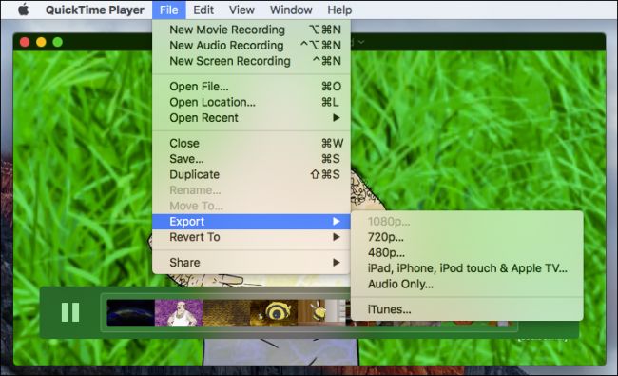Choose Close in the File menu
Viewport: 618px width, 376px height.
[x=251, y=143]
